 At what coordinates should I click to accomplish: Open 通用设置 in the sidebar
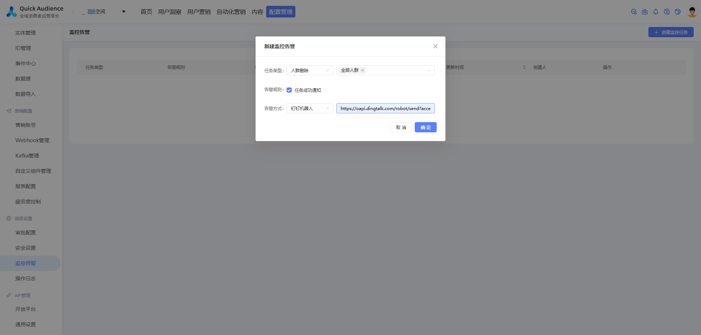tap(26, 324)
